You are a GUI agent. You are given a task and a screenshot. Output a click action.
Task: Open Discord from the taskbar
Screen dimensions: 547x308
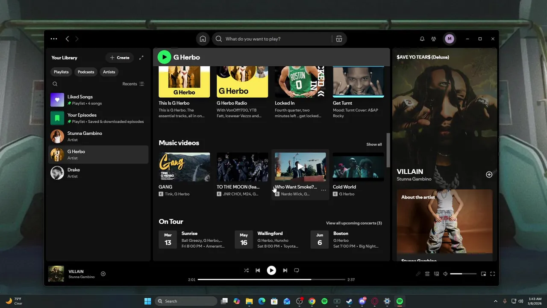362,301
